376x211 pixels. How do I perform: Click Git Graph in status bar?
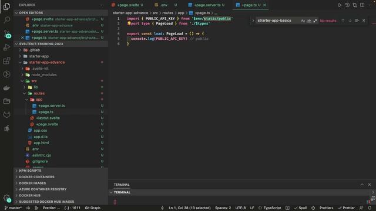pos(93,208)
